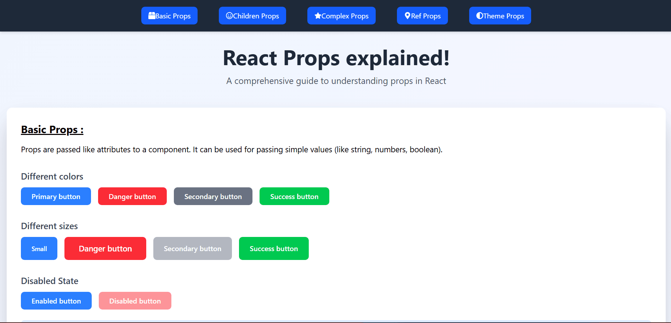Click the underlined 'Basic Props :' heading
Viewport: 671px width, 323px height.
(52, 130)
